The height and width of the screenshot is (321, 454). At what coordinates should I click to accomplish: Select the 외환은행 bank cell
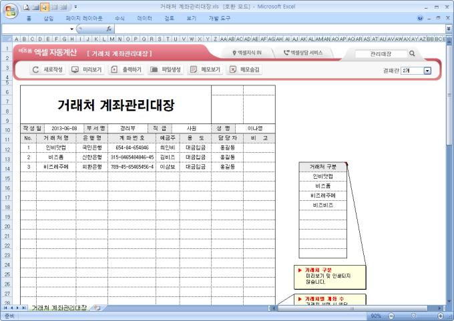click(92, 167)
